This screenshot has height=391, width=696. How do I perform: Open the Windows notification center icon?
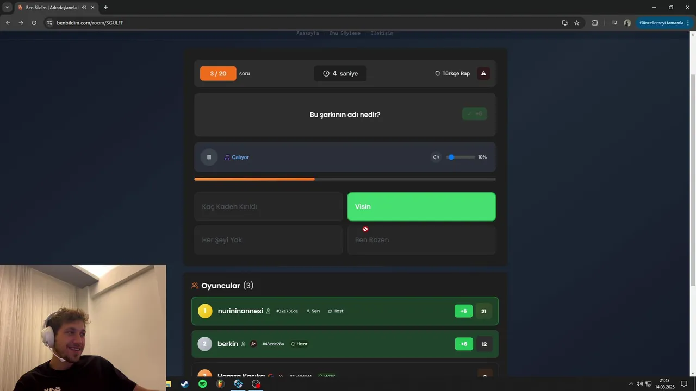pyautogui.click(x=684, y=384)
